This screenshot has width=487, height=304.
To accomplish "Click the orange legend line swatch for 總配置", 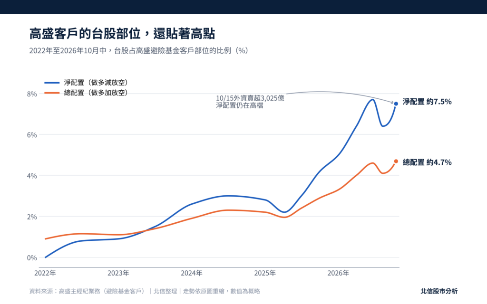I will [x=52, y=93].
